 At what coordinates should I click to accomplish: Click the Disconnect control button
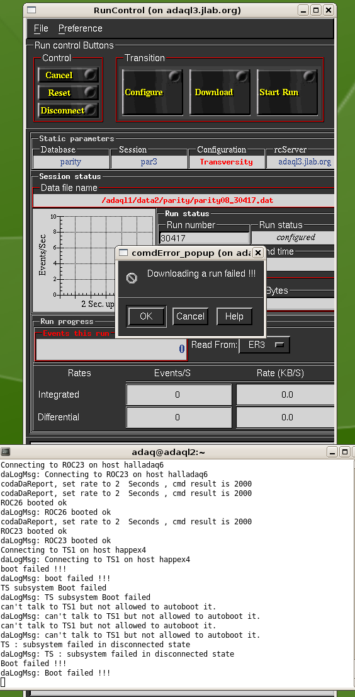[68, 110]
